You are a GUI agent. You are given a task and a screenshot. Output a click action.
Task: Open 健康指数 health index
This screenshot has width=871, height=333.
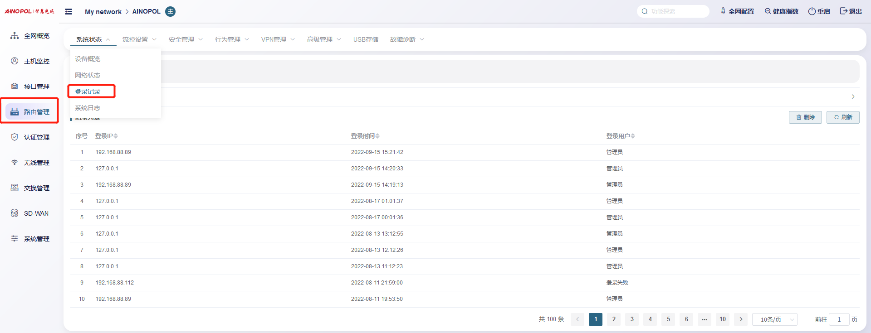point(781,11)
